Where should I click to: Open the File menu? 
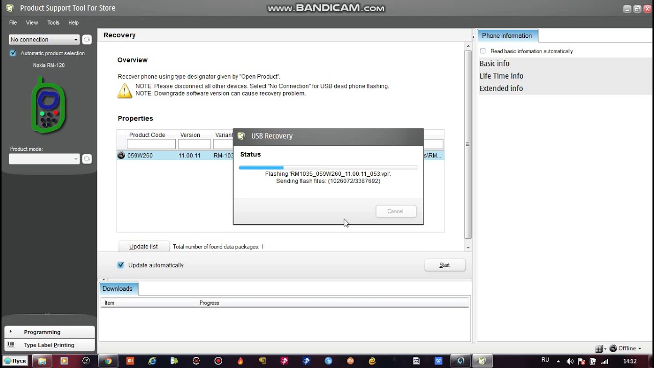(13, 22)
